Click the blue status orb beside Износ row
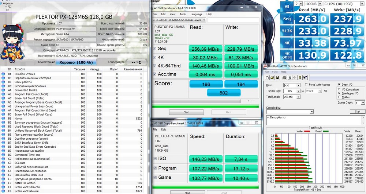 pos(3,119)
